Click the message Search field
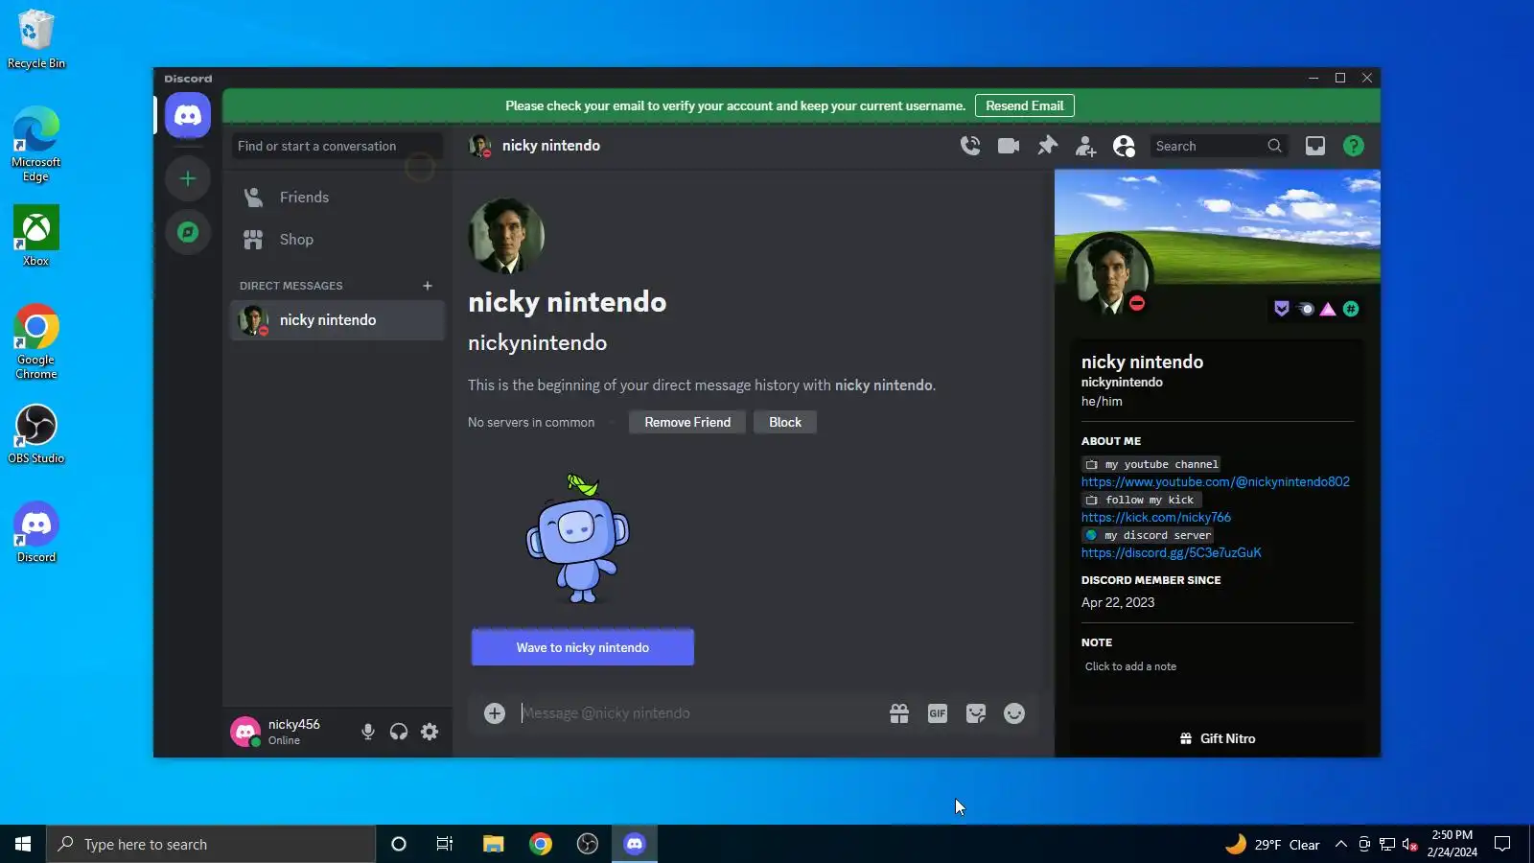 coord(1218,146)
